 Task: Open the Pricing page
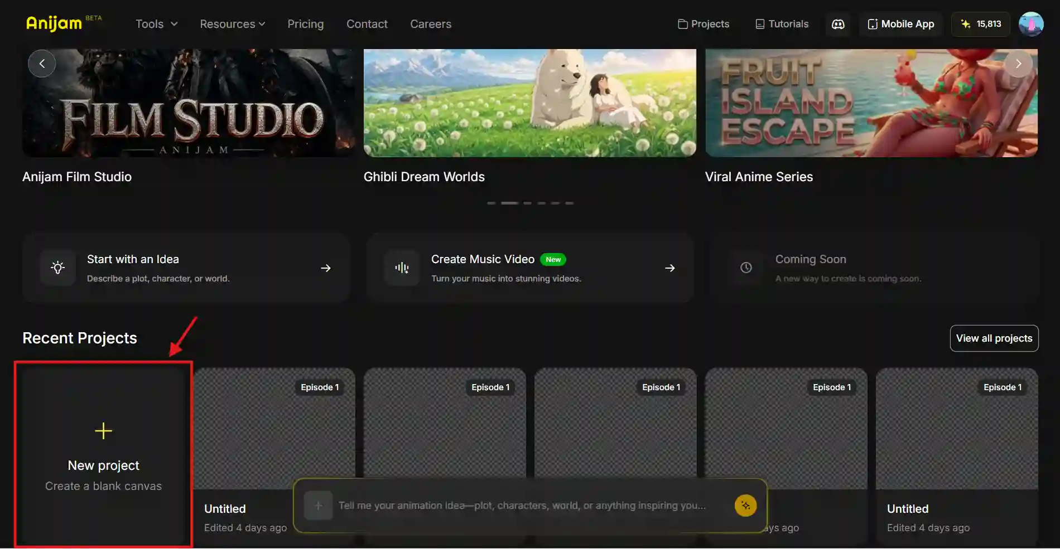click(305, 24)
